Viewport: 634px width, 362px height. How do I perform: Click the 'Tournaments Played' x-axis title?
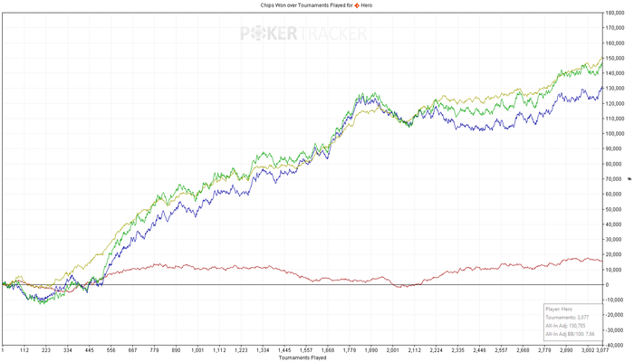pyautogui.click(x=303, y=358)
